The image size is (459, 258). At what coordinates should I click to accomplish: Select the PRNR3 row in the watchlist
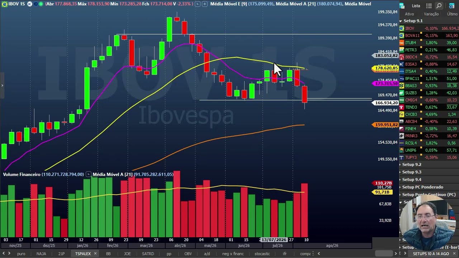click(429, 136)
